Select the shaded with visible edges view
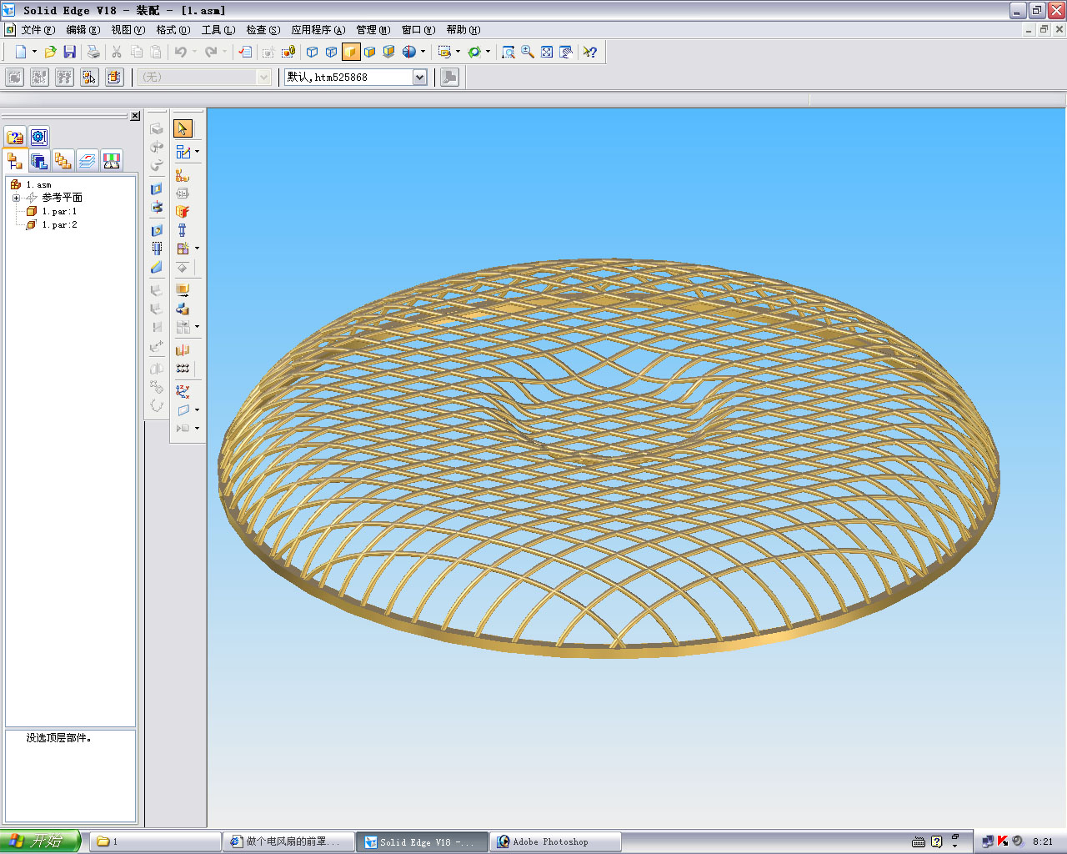Screen dimensions: 1067x854 coord(370,52)
